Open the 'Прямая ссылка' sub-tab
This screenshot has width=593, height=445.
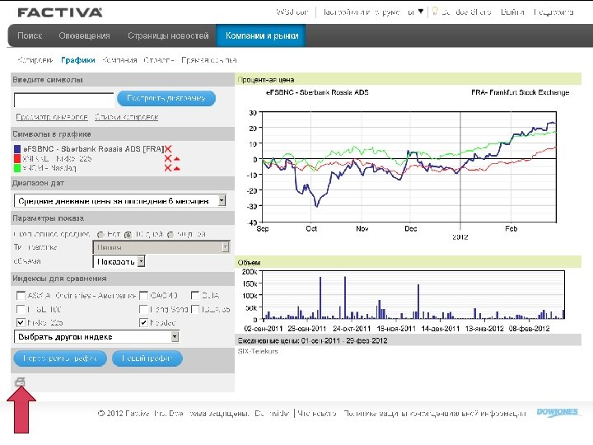coord(209,60)
